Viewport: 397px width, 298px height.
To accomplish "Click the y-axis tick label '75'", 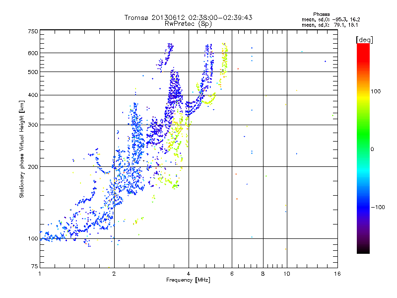I will click(x=35, y=266).
